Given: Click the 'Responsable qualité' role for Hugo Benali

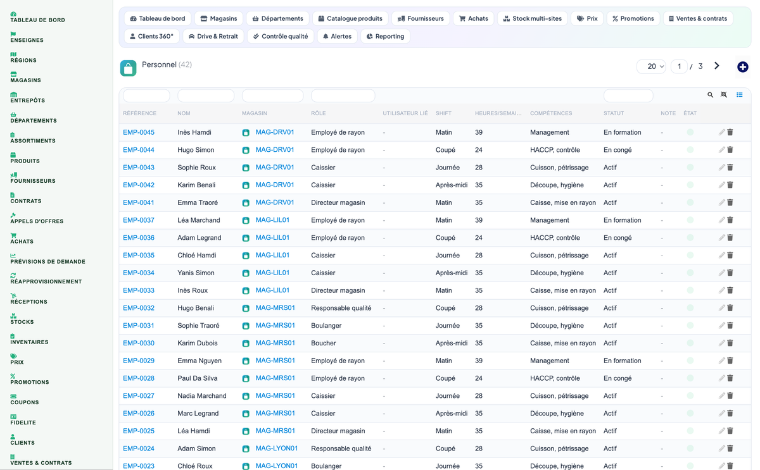Looking at the screenshot, I should (341, 308).
